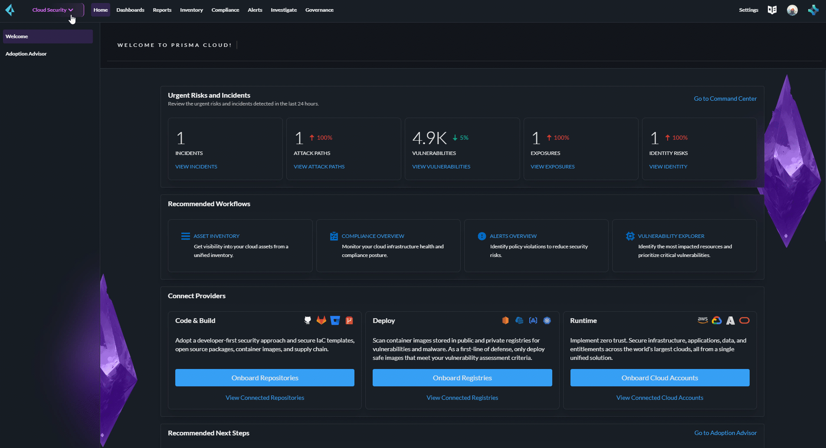Click the bracketed Azure registry icon in Deploy
Screen dimensions: 826x448
point(533,320)
